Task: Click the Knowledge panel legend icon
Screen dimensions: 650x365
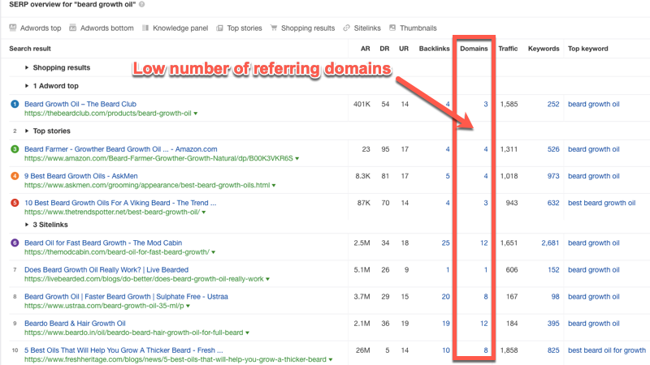Action: tap(145, 28)
